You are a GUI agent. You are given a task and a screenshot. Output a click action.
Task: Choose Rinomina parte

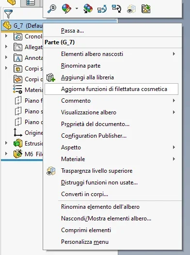80,66
